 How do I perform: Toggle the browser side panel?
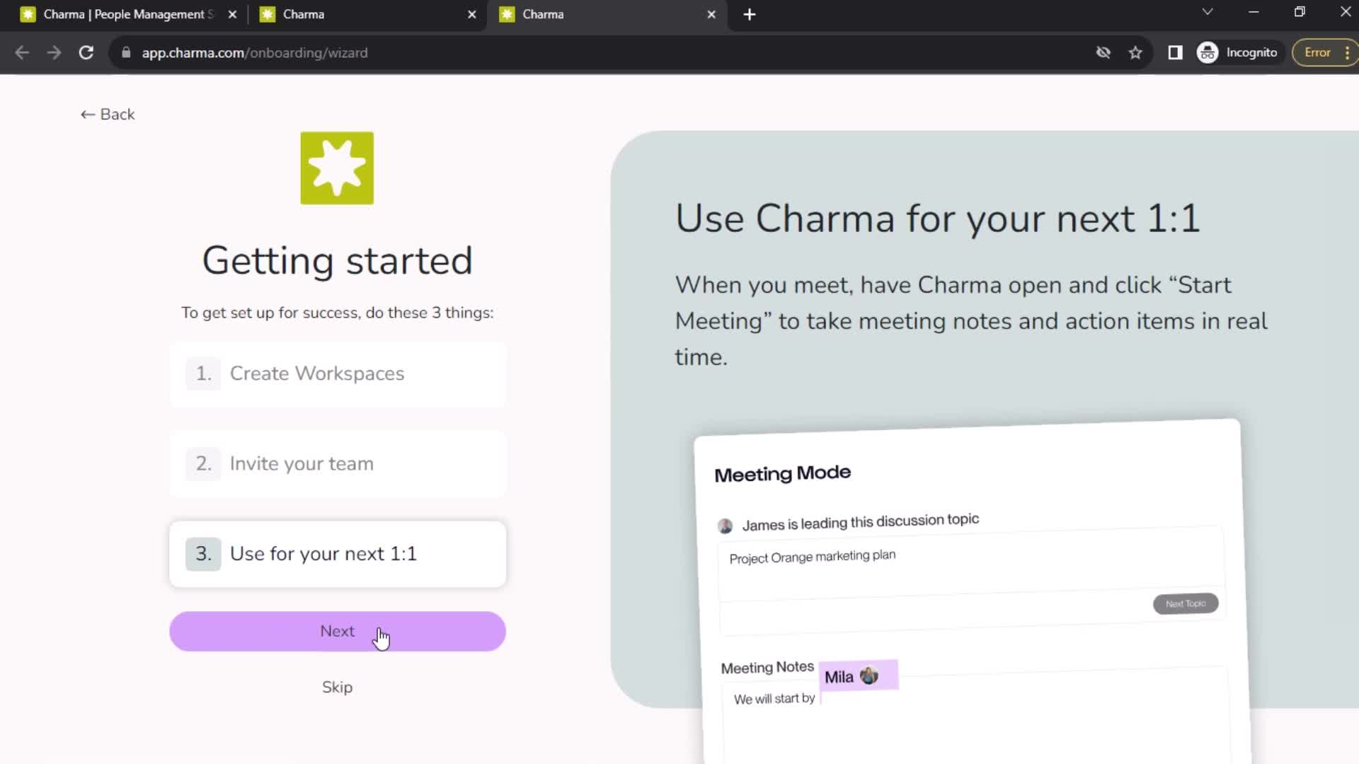(1175, 52)
